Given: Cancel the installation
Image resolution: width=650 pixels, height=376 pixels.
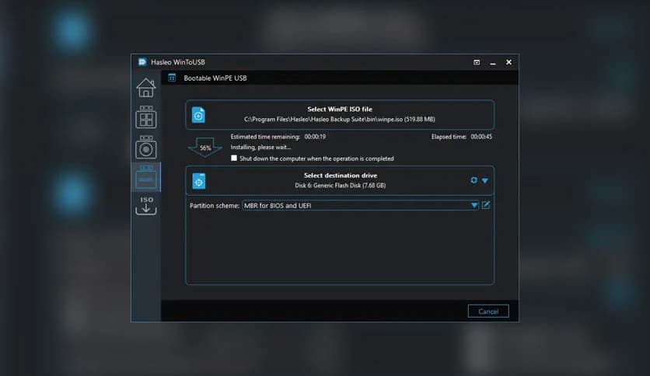Looking at the screenshot, I should pyautogui.click(x=488, y=312).
